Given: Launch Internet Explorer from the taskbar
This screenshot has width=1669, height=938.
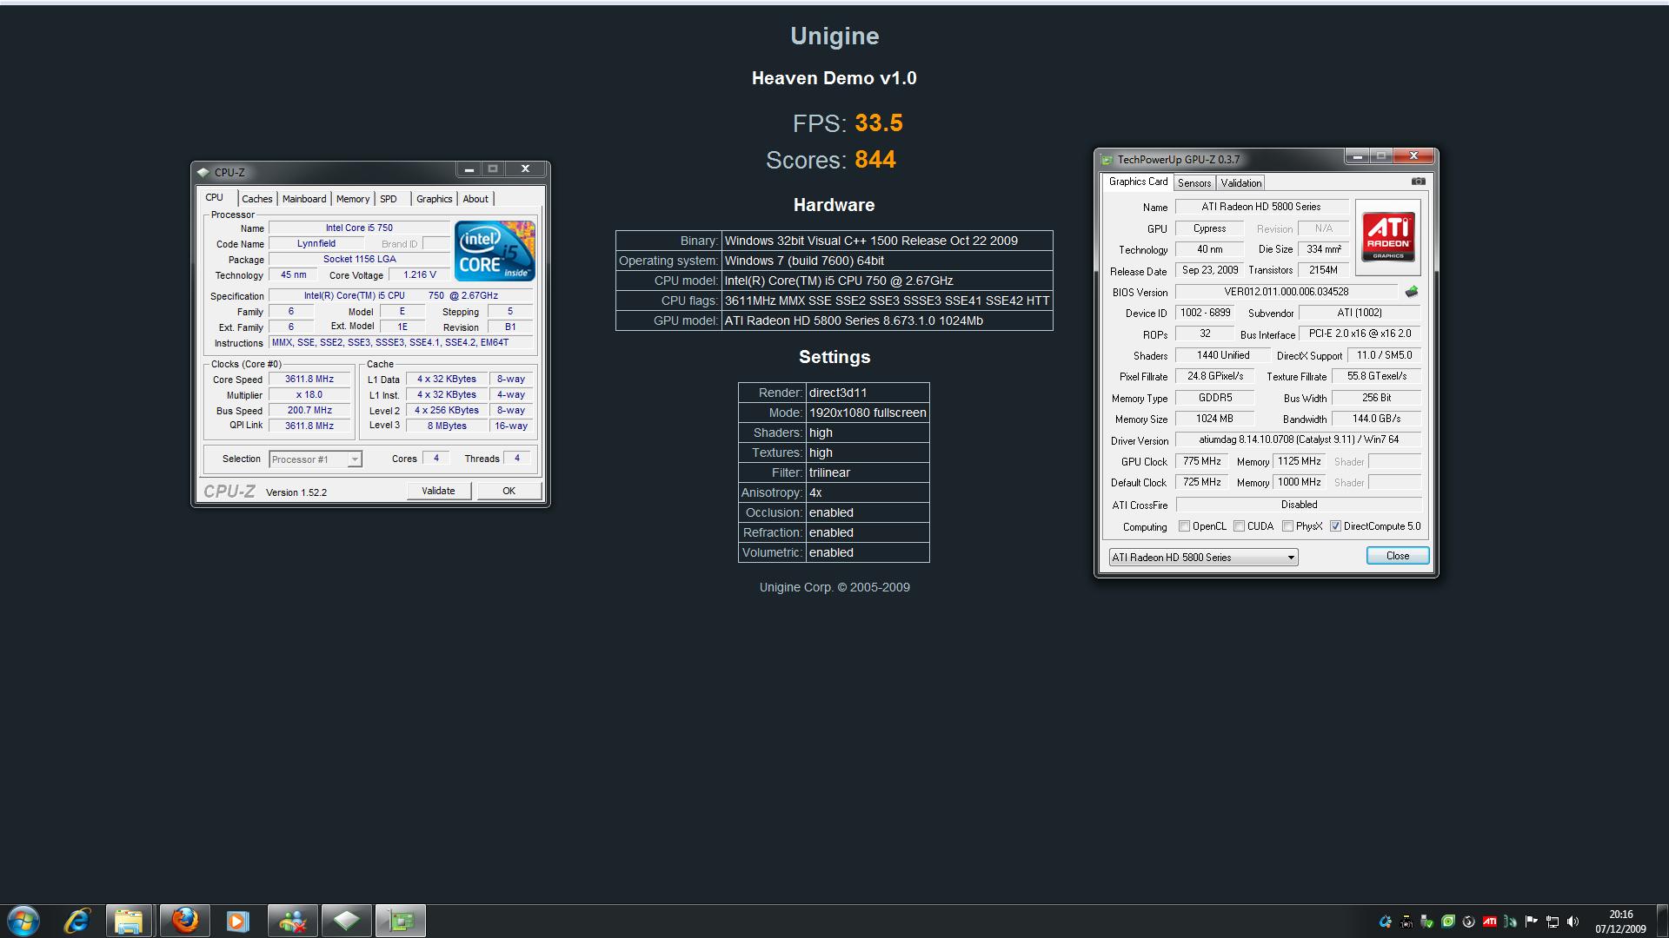Looking at the screenshot, I should pyautogui.click(x=77, y=921).
